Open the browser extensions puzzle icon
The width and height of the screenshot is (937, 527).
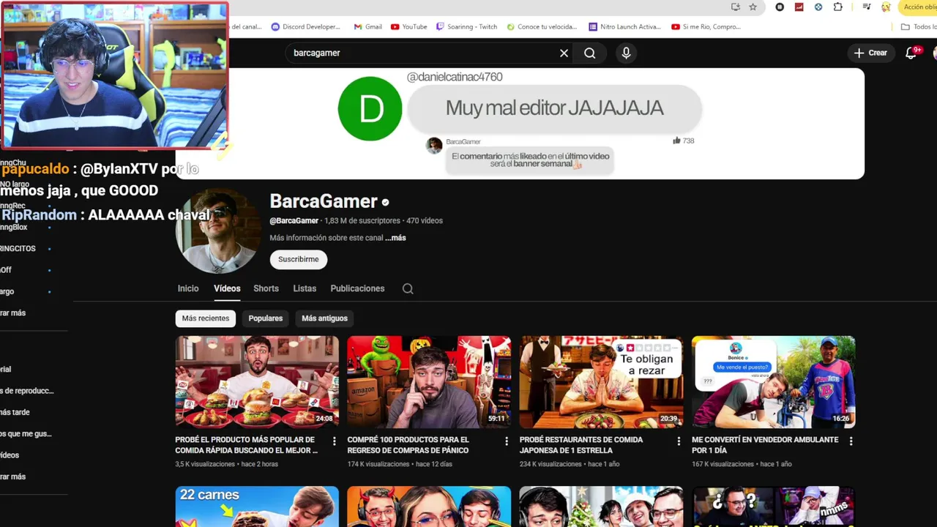(x=837, y=7)
